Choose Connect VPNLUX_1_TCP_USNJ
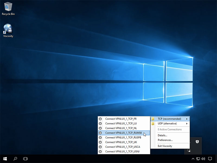This screenshot has width=217, height=163. click(124, 152)
